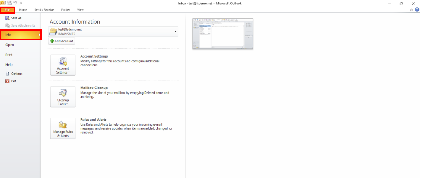The image size is (421, 178).
Task: Click the Outlook application icon in the title bar
Action: (x=2, y=3)
